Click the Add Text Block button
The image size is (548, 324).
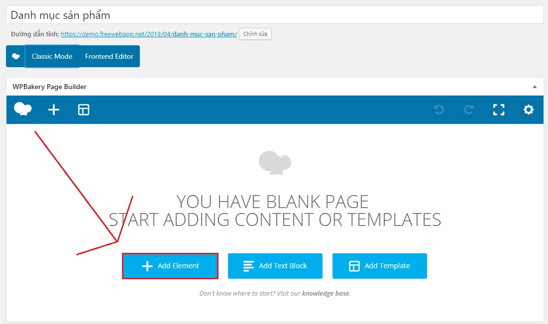[275, 266]
